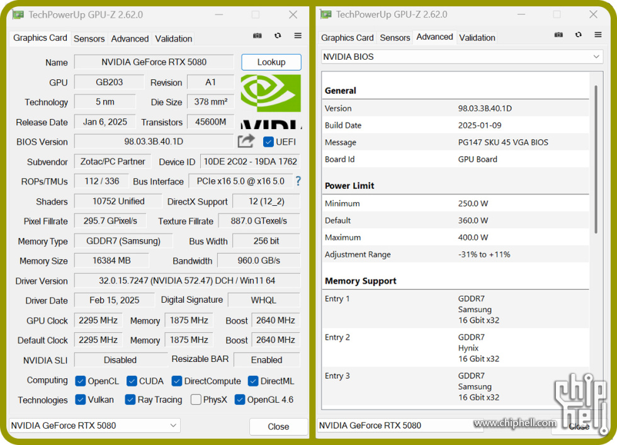The image size is (617, 445).
Task: Select the active Graphics Card tab beside Lookup window
Action: [x=40, y=38]
